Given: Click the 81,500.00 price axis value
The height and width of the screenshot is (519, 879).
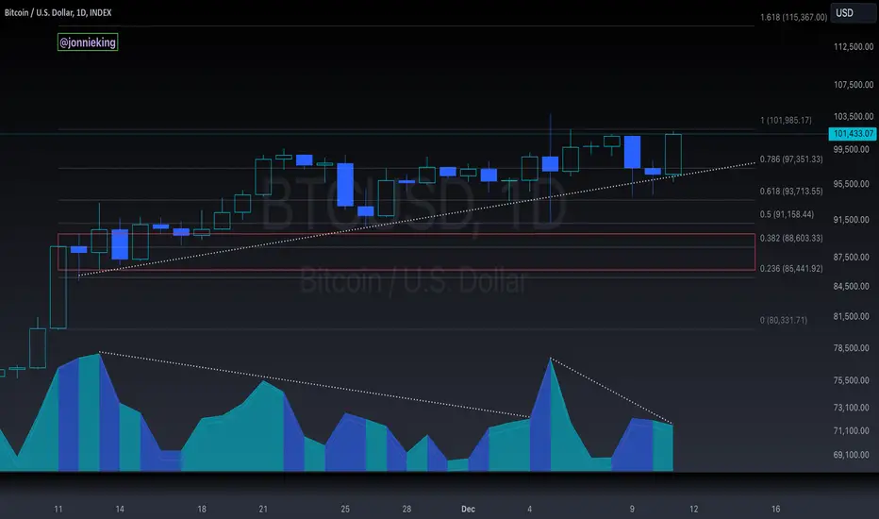Looking at the screenshot, I should [x=851, y=316].
